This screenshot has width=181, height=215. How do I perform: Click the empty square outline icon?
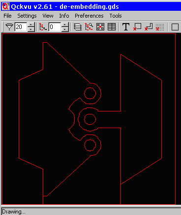[x=175, y=27]
